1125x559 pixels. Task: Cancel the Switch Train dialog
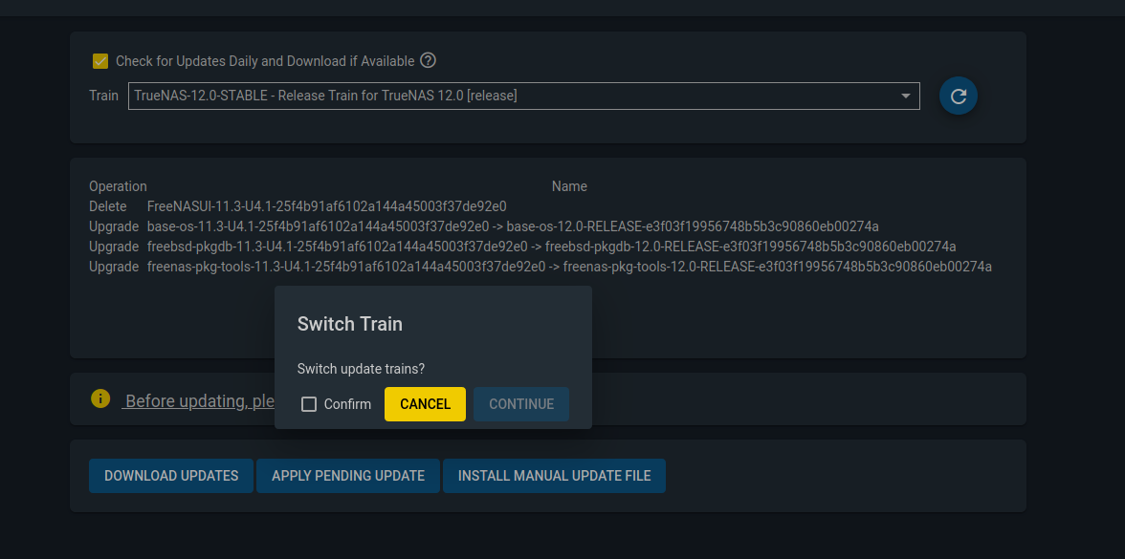coord(425,404)
